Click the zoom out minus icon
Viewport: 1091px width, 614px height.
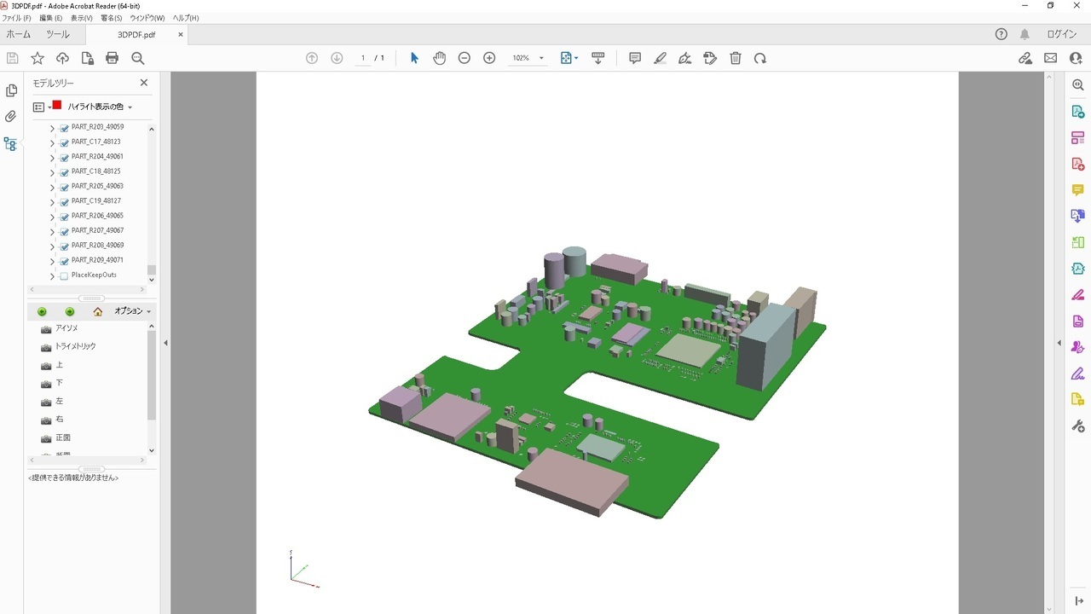coord(464,58)
